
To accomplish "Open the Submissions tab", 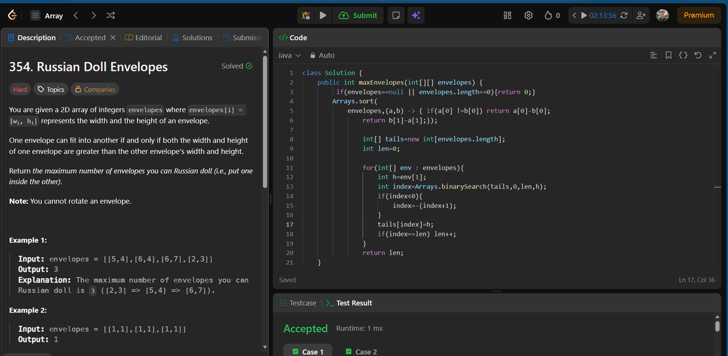I will [241, 38].
